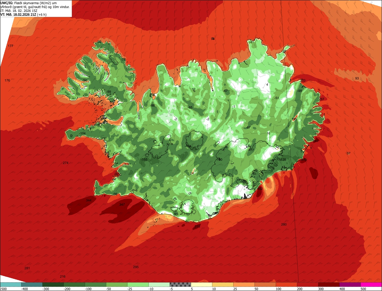Select the '344' value in the dark red patch
Viewport: 382px width, 291px height.
coord(89,200)
